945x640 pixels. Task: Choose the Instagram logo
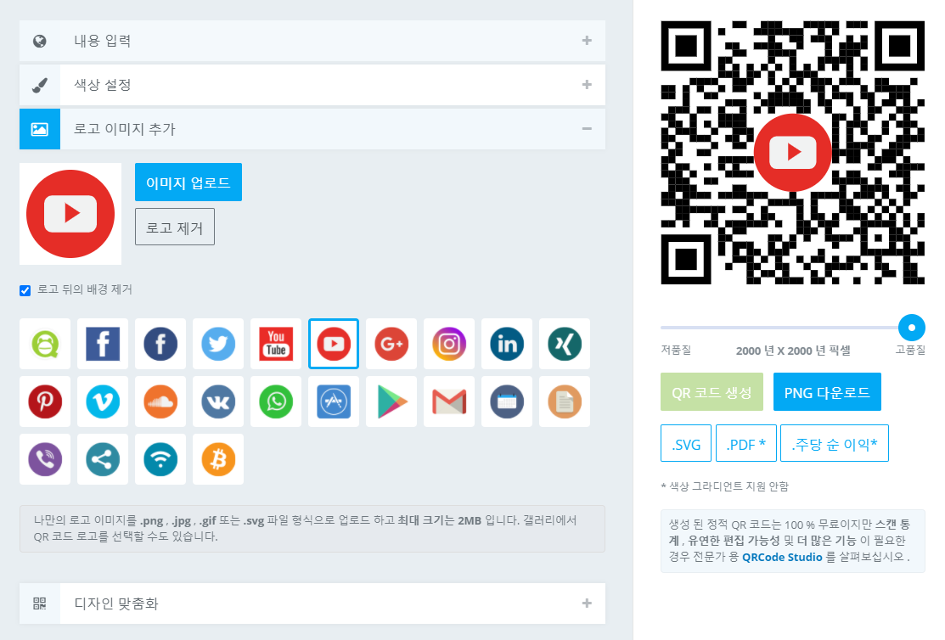pos(449,344)
